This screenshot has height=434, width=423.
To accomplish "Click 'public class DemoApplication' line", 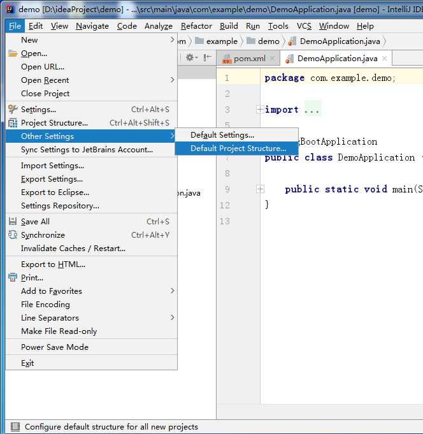I will pos(340,157).
